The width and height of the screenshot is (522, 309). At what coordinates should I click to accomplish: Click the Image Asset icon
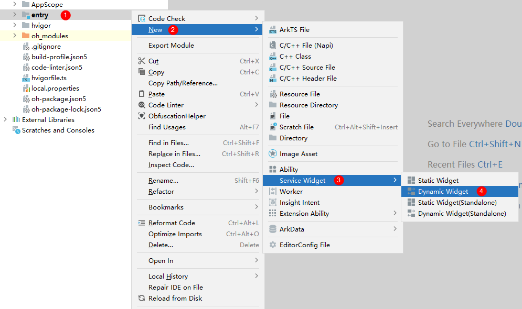pos(272,154)
